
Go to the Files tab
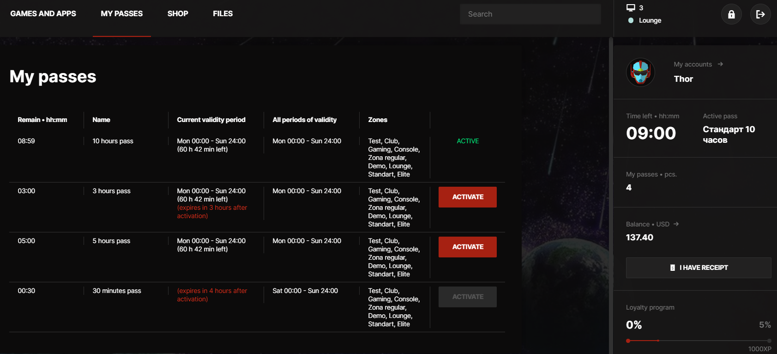(223, 14)
